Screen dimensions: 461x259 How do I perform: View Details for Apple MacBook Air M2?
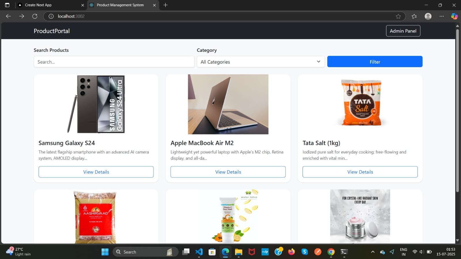[228, 172]
